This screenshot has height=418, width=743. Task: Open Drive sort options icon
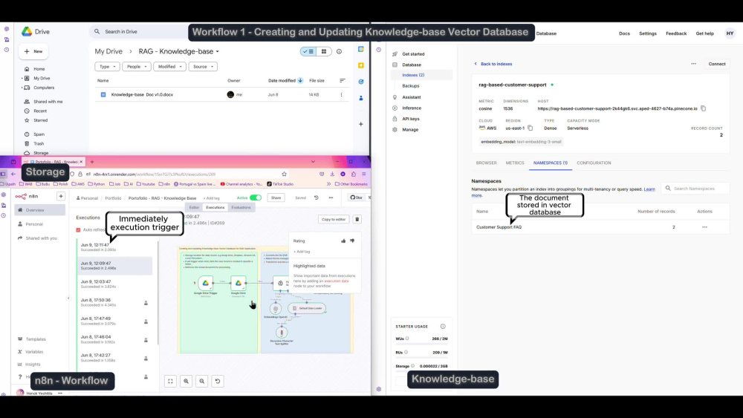click(342, 80)
